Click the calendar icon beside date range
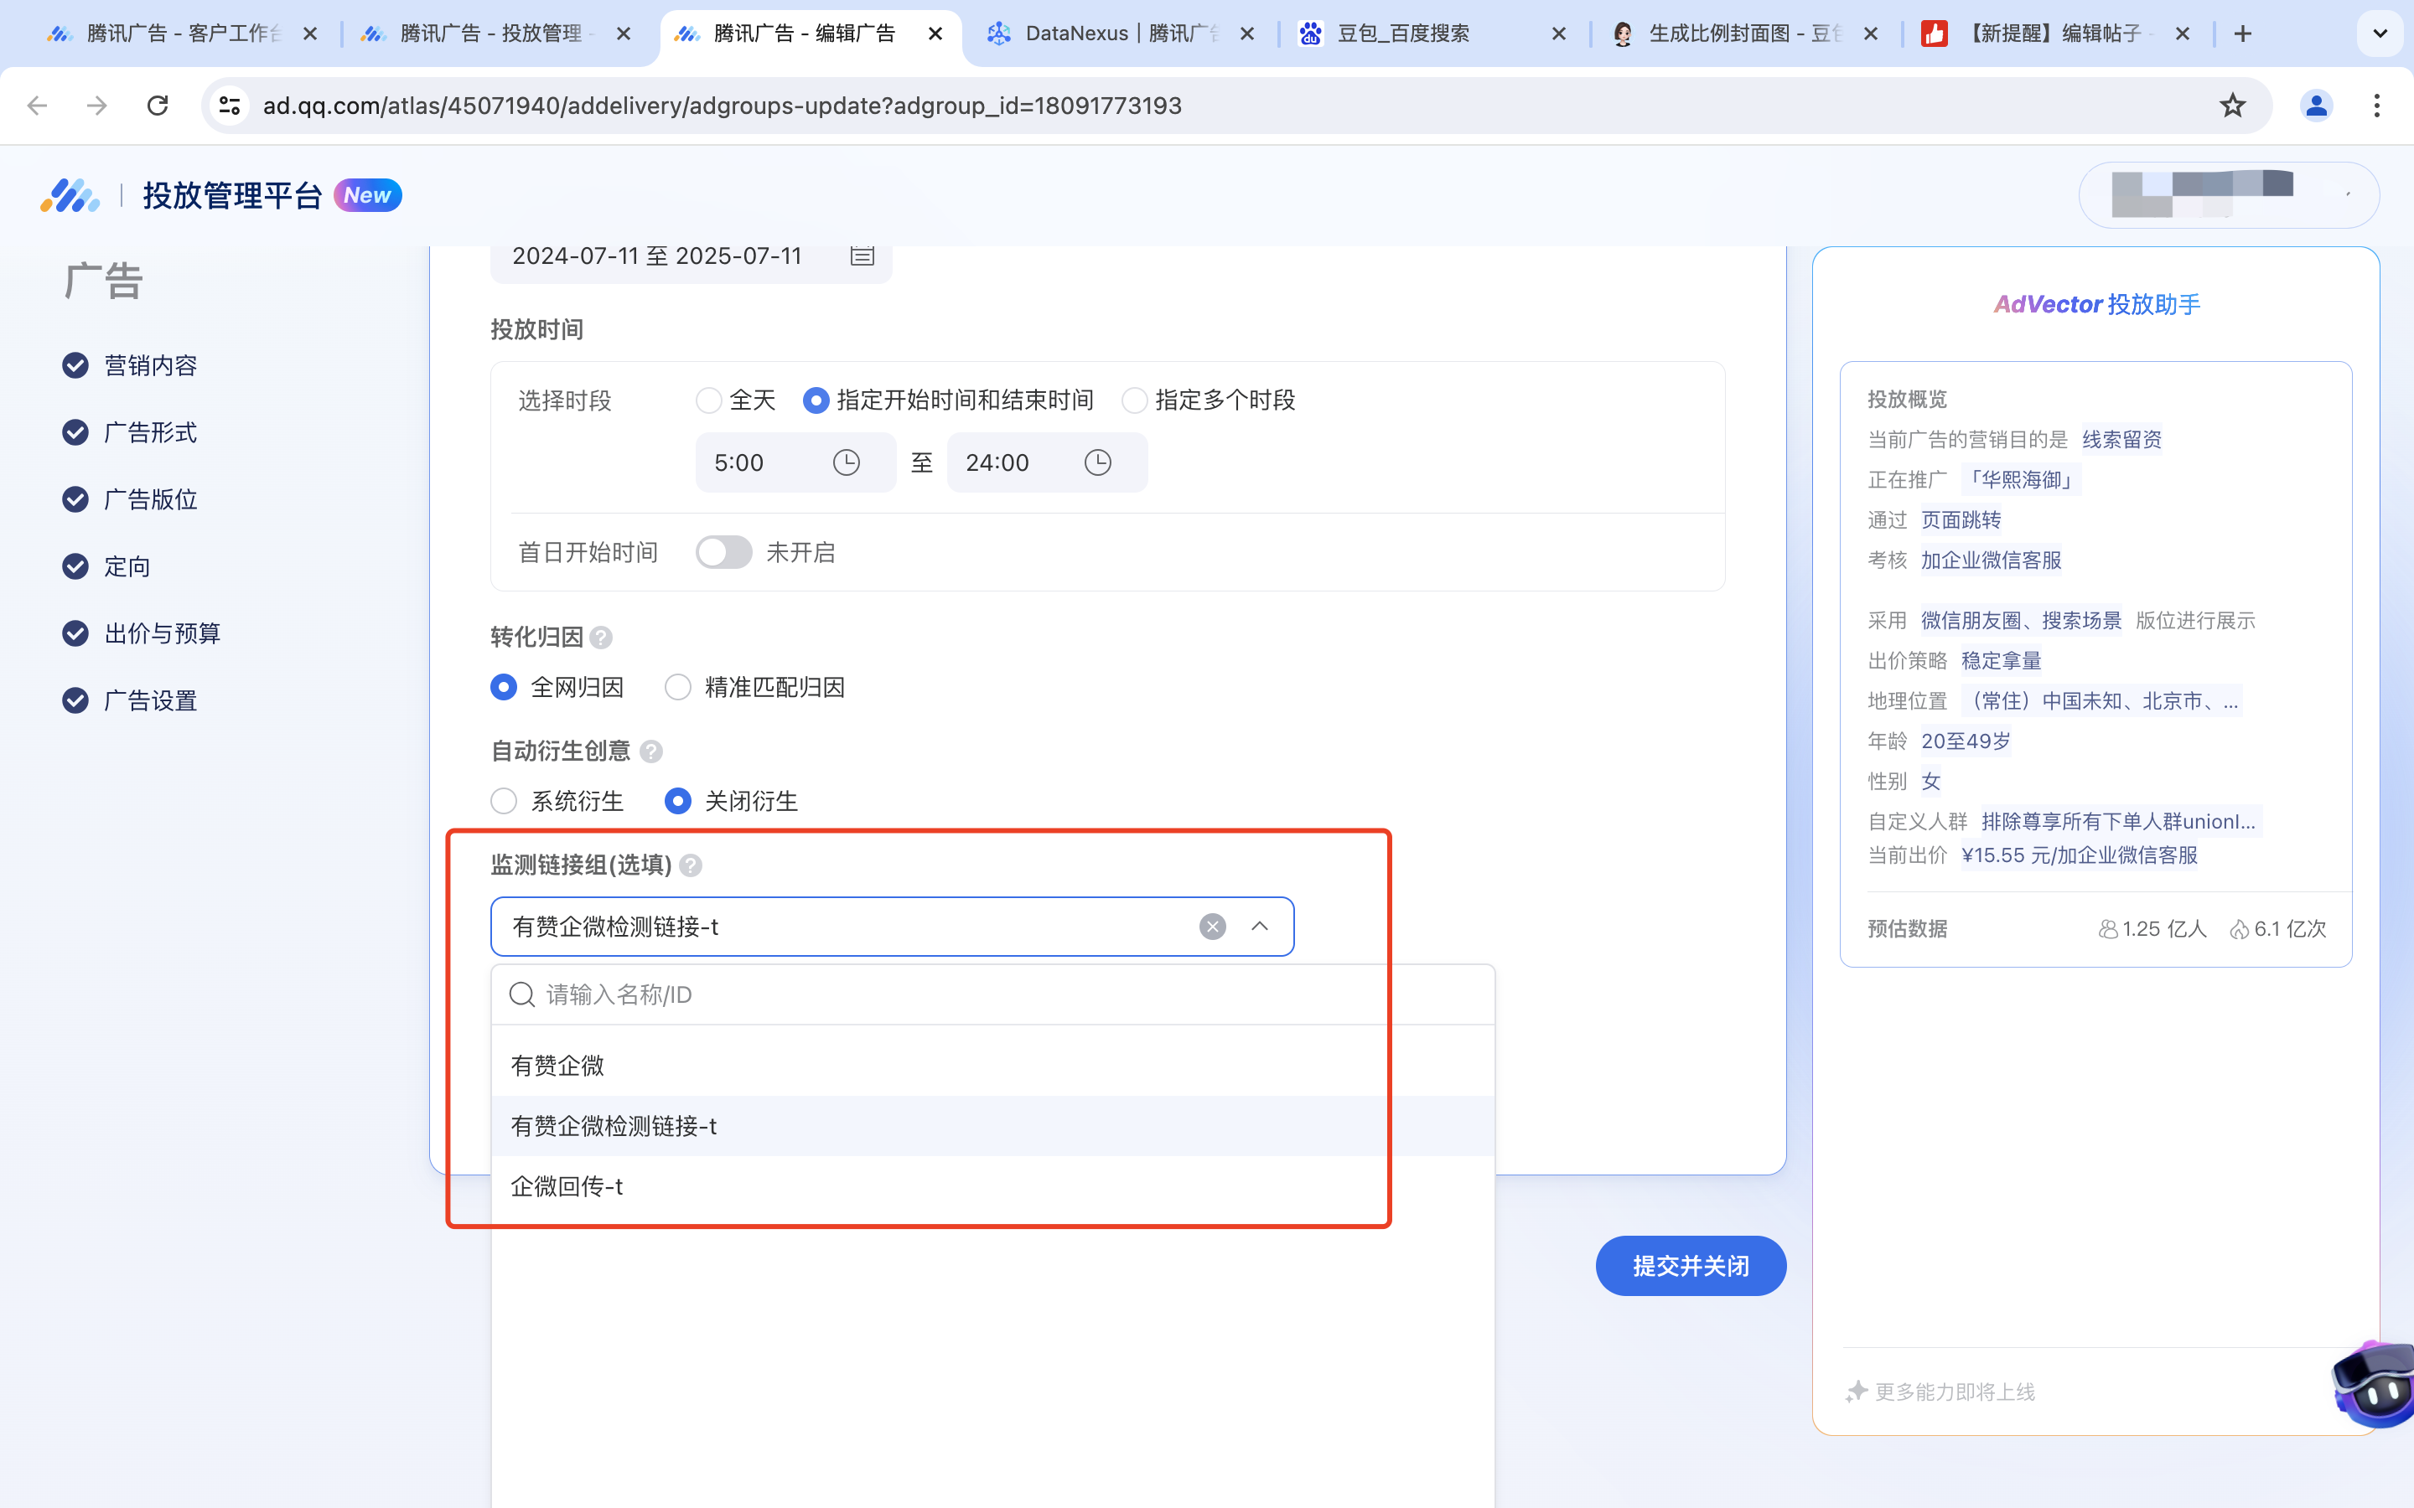The height and width of the screenshot is (1508, 2414). click(862, 256)
